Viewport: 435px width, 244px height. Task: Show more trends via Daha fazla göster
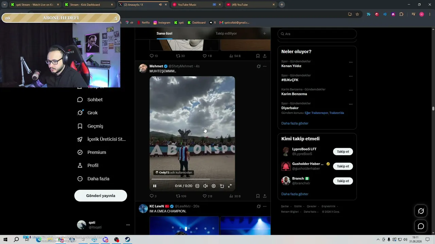point(295,123)
